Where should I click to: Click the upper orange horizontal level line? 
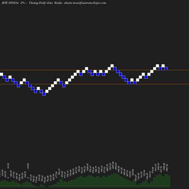pos(94,70)
